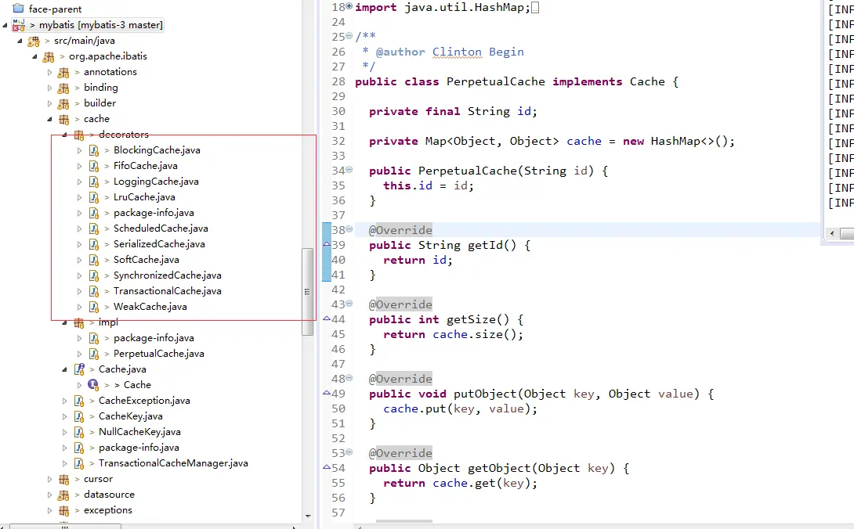Click the override marker on line 39
The height and width of the screenshot is (529, 854).
[327, 244]
